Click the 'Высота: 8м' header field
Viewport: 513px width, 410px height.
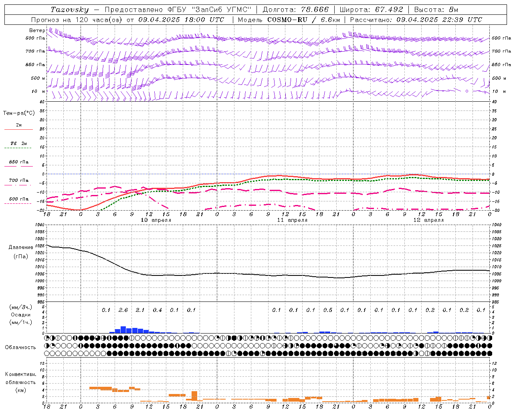point(436,10)
